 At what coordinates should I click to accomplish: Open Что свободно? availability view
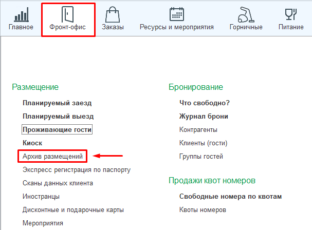205,103
